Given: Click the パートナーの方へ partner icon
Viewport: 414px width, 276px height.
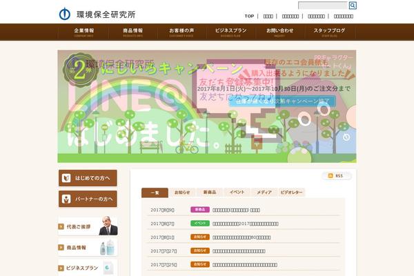Looking at the screenshot, I should tap(66, 199).
